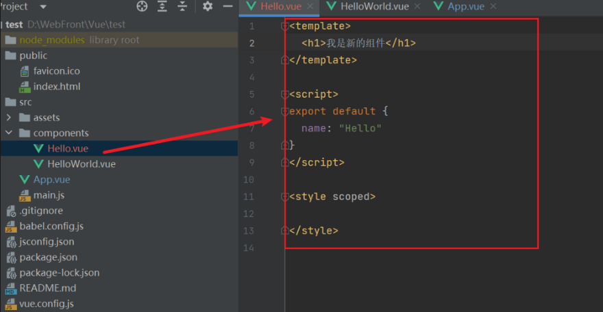Screen dimensions: 603x312
Task: Click the MD file icon beside README.md
Action: 11,289
